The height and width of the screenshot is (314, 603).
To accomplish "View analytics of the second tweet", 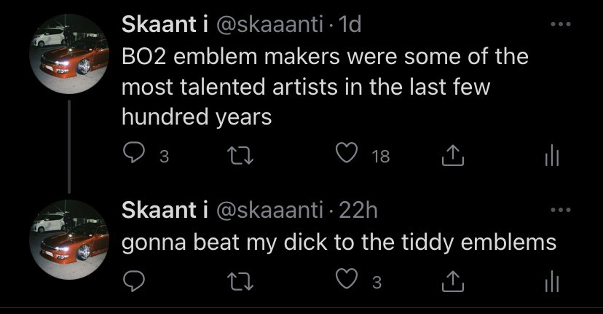I will (551, 283).
